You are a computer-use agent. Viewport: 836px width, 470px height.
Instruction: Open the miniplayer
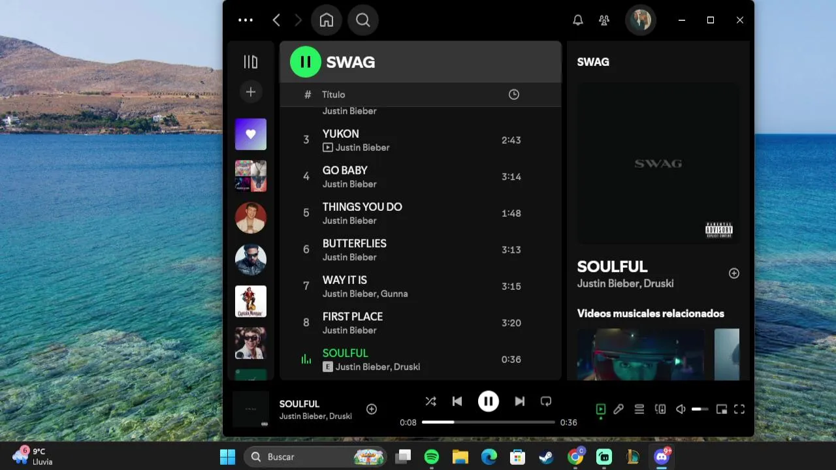point(722,409)
